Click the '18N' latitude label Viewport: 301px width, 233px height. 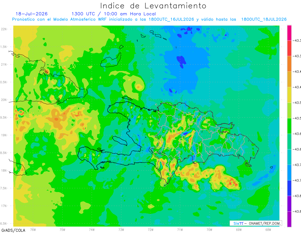(4, 171)
